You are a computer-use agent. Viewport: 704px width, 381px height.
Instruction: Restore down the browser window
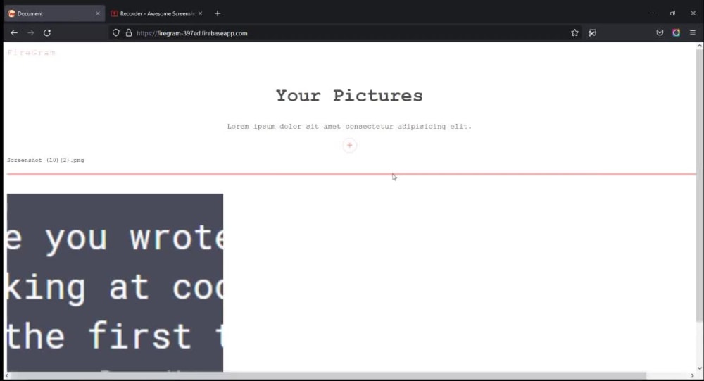pos(672,13)
